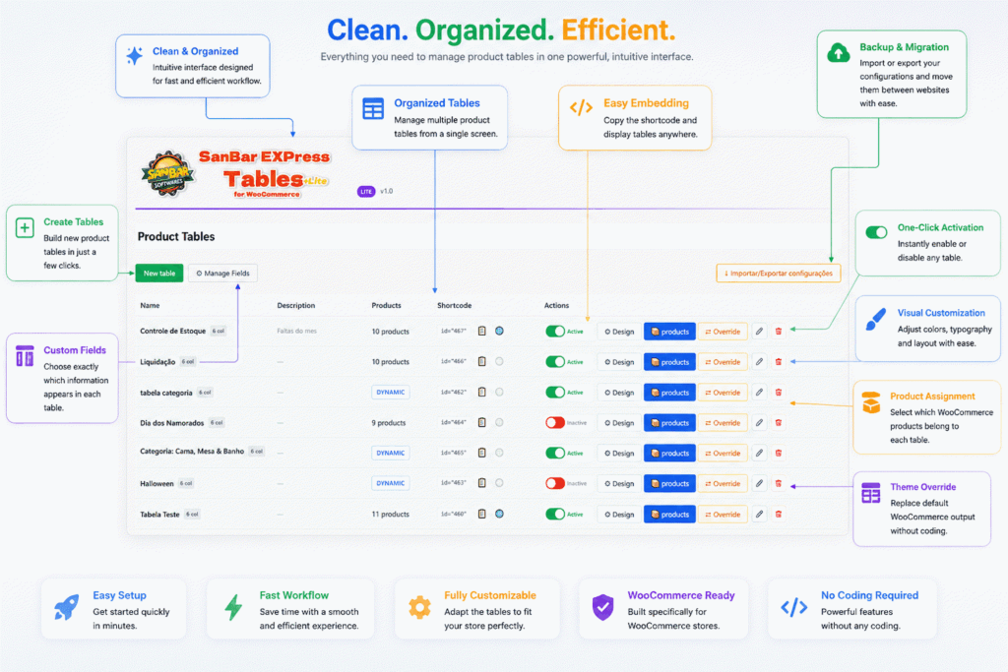Copy shortcode of Controle de Estoque table
The height and width of the screenshot is (672, 1008).
click(481, 332)
